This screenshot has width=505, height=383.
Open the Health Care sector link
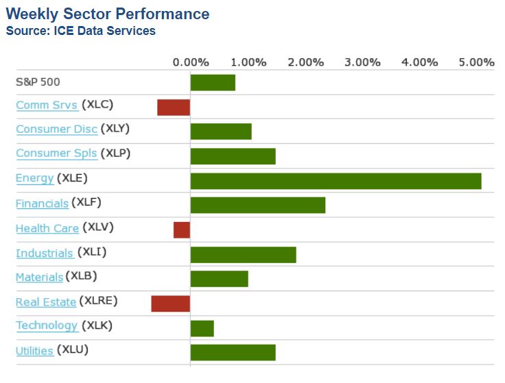[x=47, y=227]
